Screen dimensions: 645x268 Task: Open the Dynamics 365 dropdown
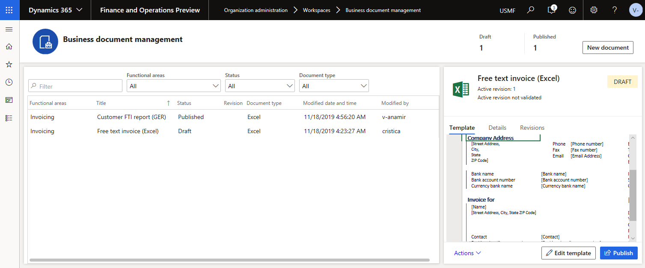pyautogui.click(x=55, y=10)
